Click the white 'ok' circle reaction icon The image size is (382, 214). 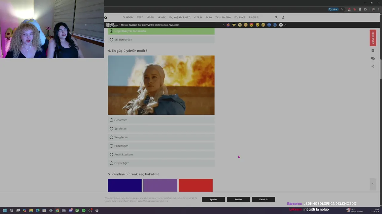(x=281, y=25)
